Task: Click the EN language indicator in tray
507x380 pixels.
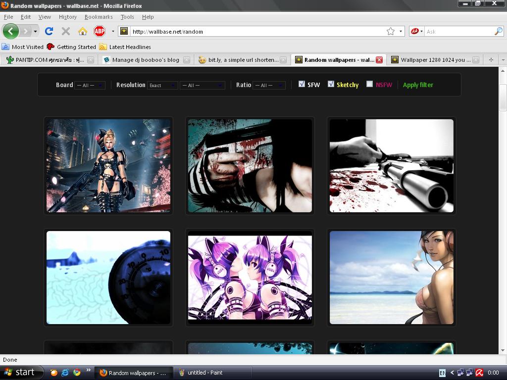Action: [442, 373]
